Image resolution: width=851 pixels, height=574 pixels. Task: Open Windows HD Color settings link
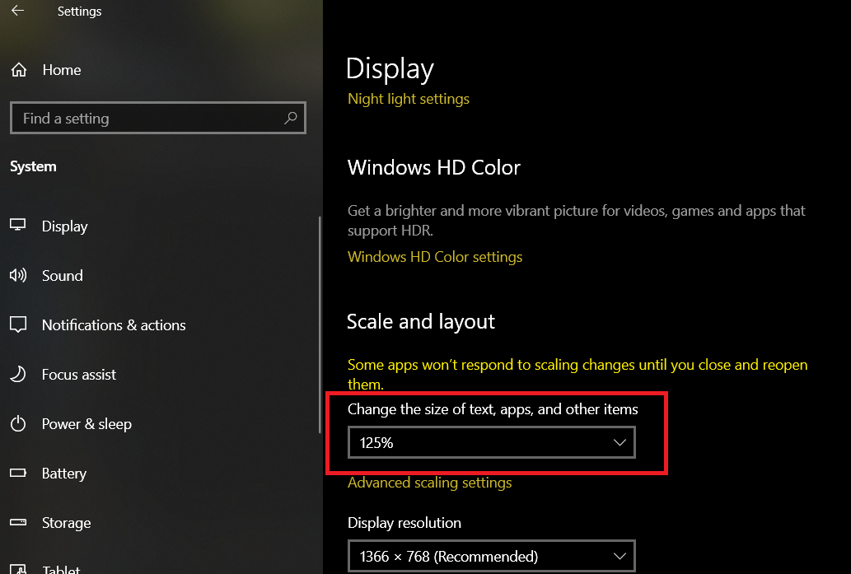pyautogui.click(x=435, y=257)
